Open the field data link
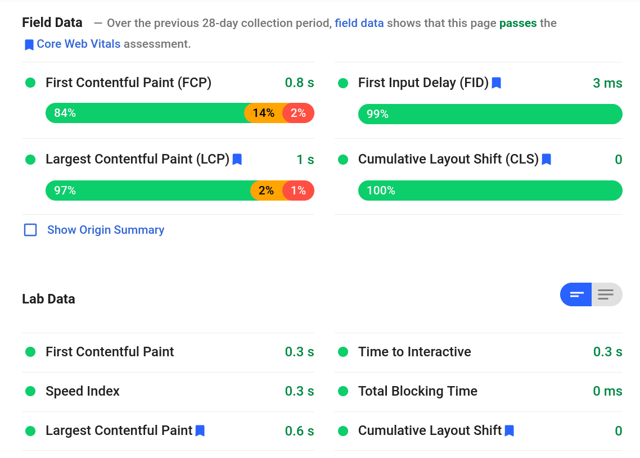 pos(359,23)
